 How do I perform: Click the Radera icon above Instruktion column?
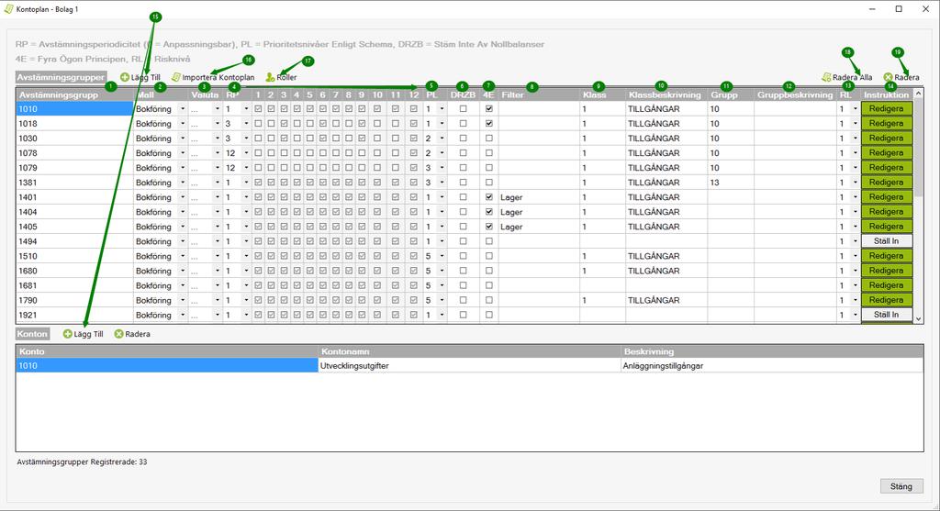(x=888, y=77)
